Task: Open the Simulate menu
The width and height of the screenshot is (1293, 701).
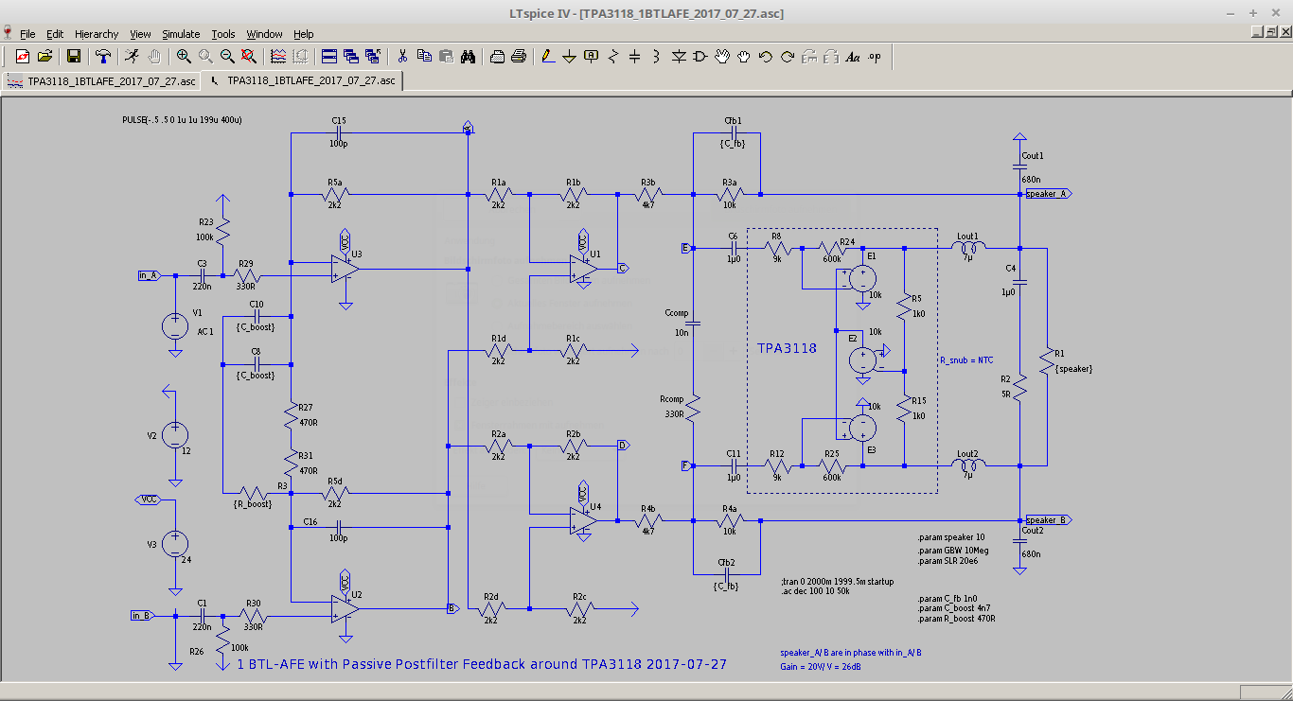Action: (x=181, y=34)
